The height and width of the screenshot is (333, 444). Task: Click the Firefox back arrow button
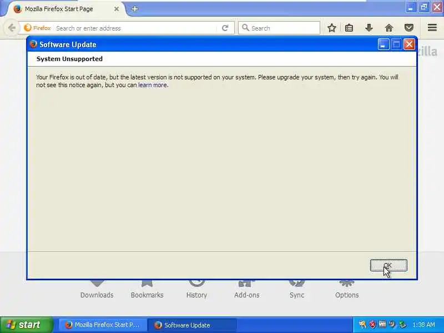12,28
